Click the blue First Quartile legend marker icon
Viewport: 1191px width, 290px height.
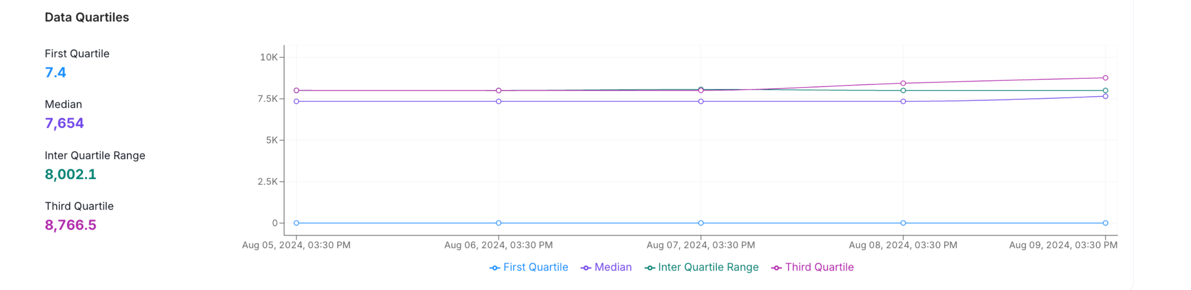(x=494, y=268)
